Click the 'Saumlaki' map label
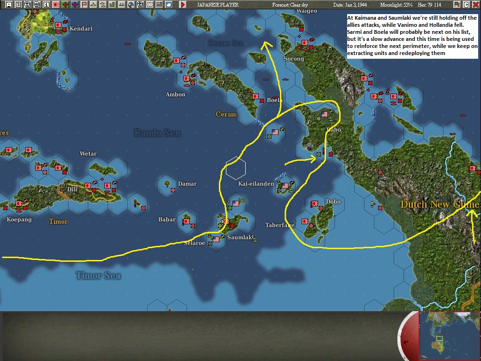The height and width of the screenshot is (361, 481). click(240, 237)
